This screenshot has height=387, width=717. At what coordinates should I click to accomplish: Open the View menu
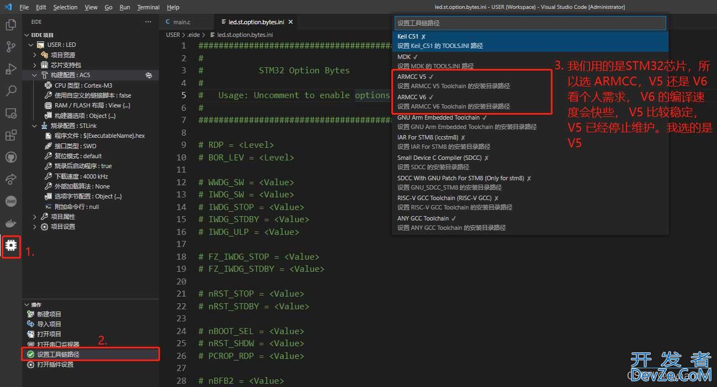click(91, 7)
